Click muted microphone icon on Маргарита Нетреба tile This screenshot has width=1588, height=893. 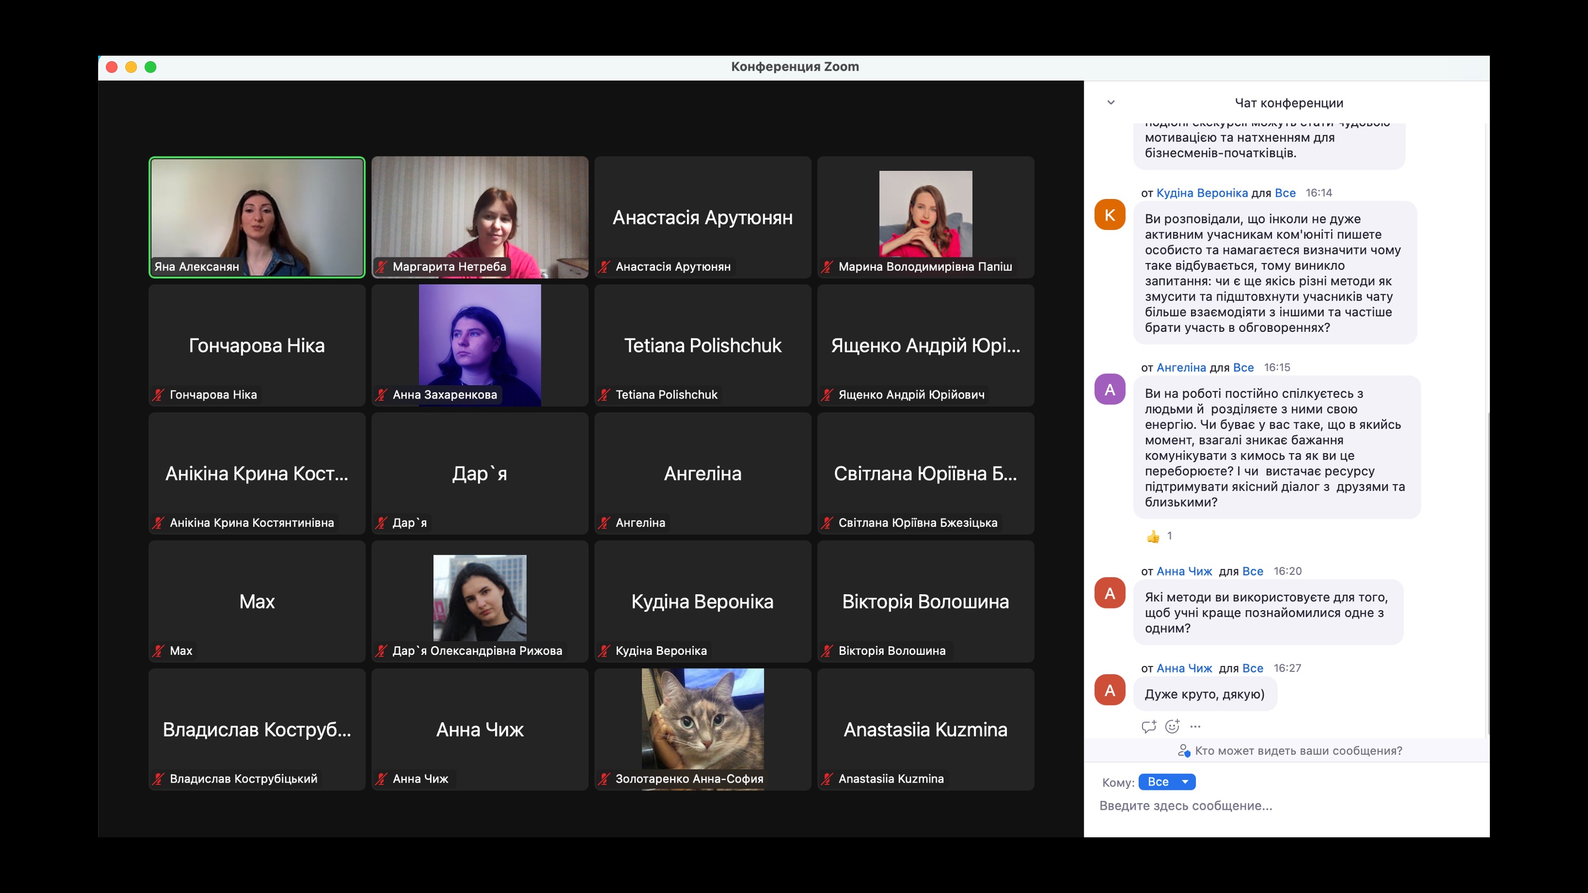pos(382,267)
